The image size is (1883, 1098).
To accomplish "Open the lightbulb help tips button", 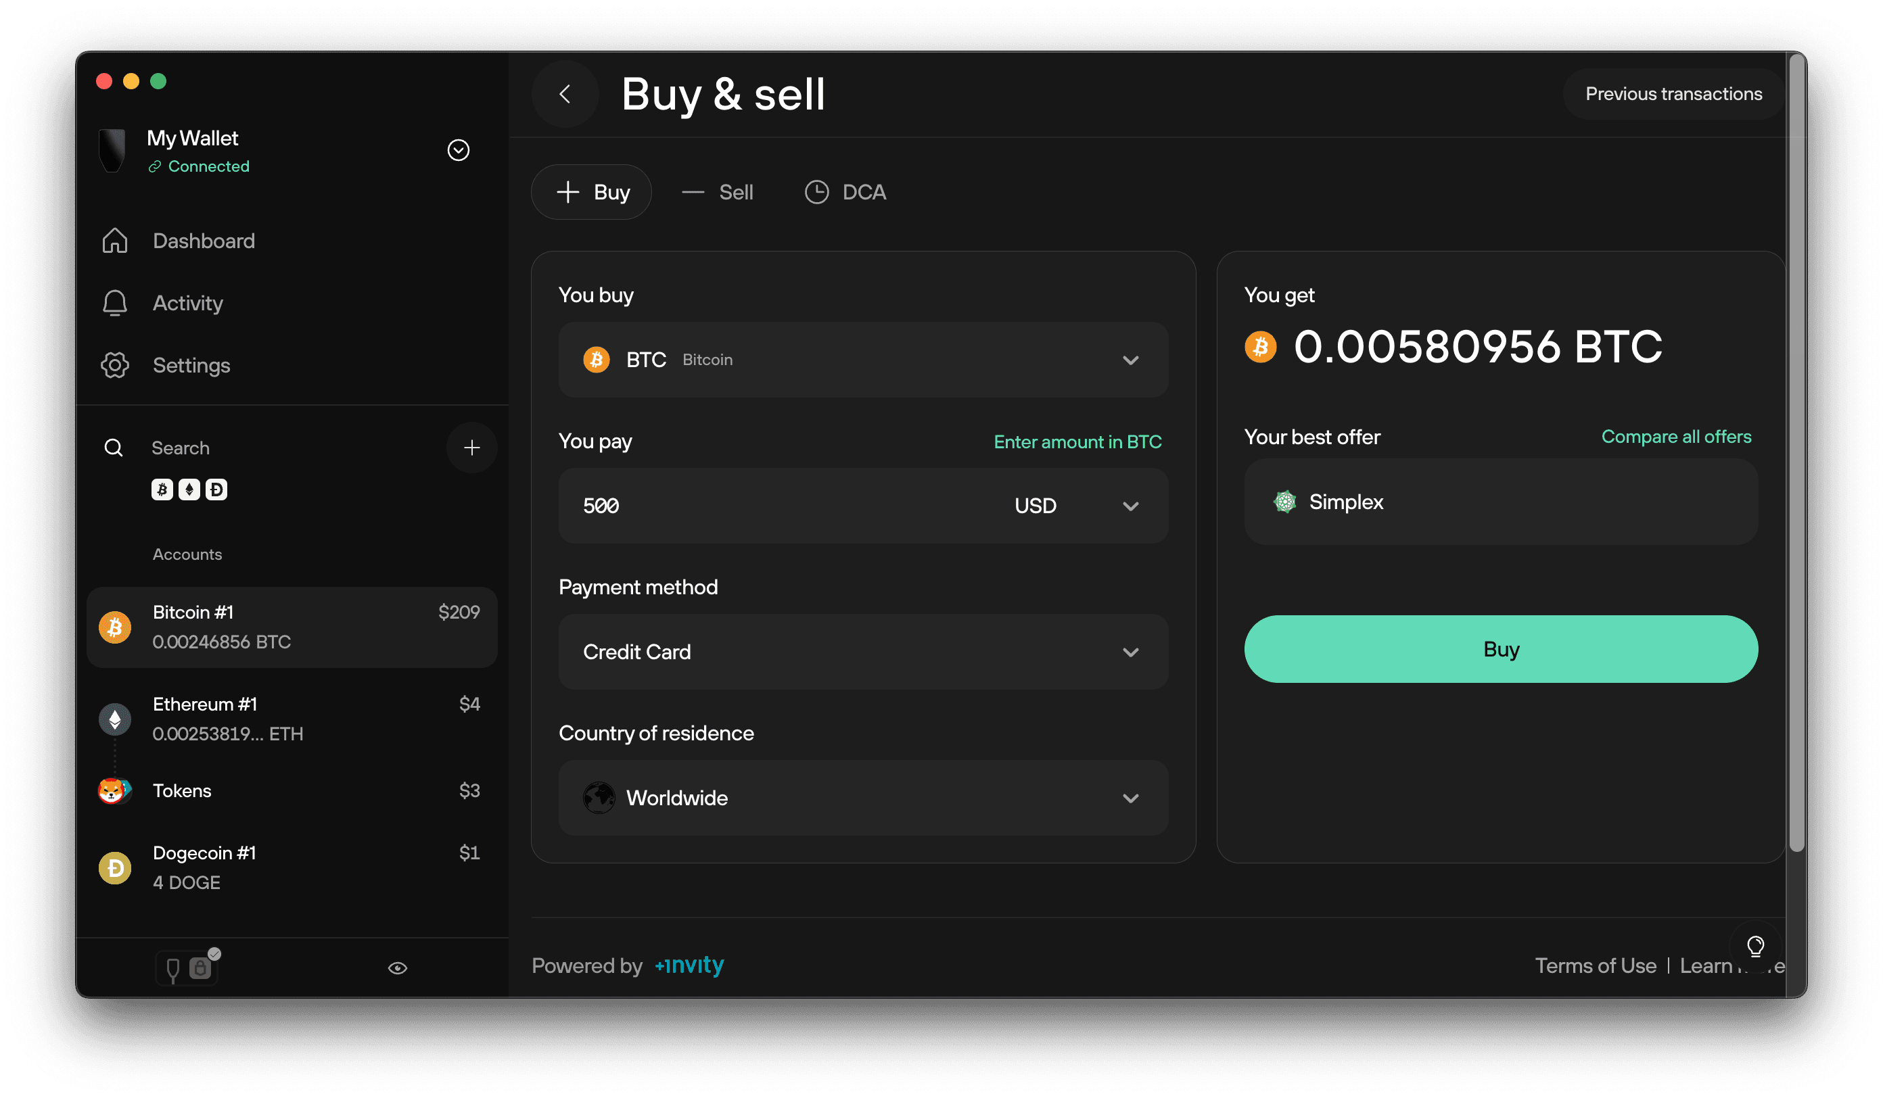I will [x=1755, y=947].
